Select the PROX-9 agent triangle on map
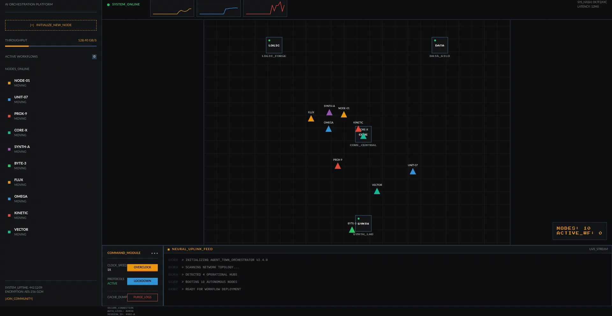 pos(338,165)
